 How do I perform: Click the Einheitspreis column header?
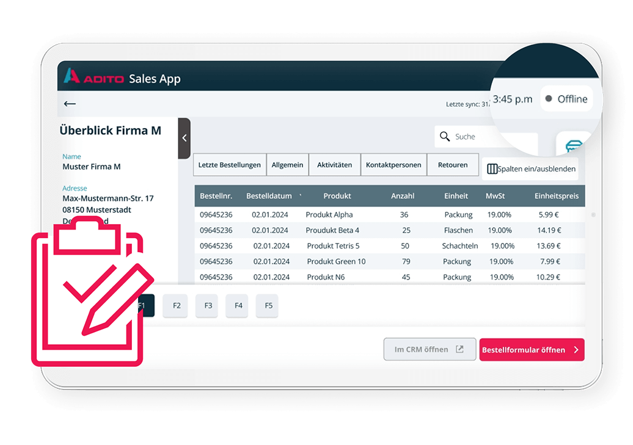[556, 196]
